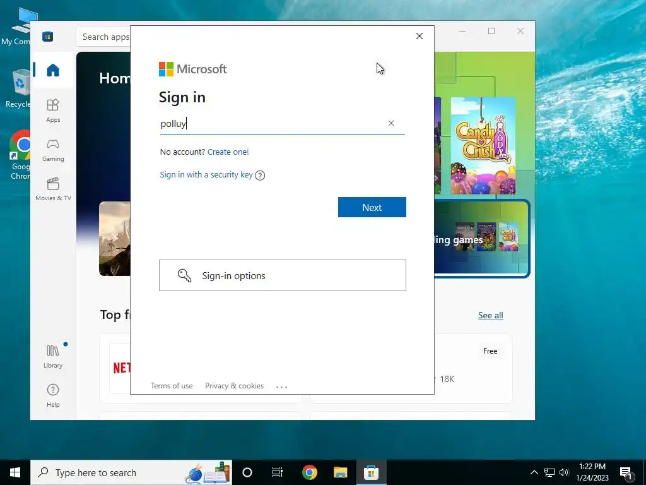Click the Search apps box in Store
The width and height of the screenshot is (646, 485).
[x=103, y=37]
